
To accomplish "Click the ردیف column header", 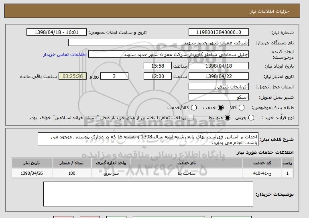I will (287, 163).
